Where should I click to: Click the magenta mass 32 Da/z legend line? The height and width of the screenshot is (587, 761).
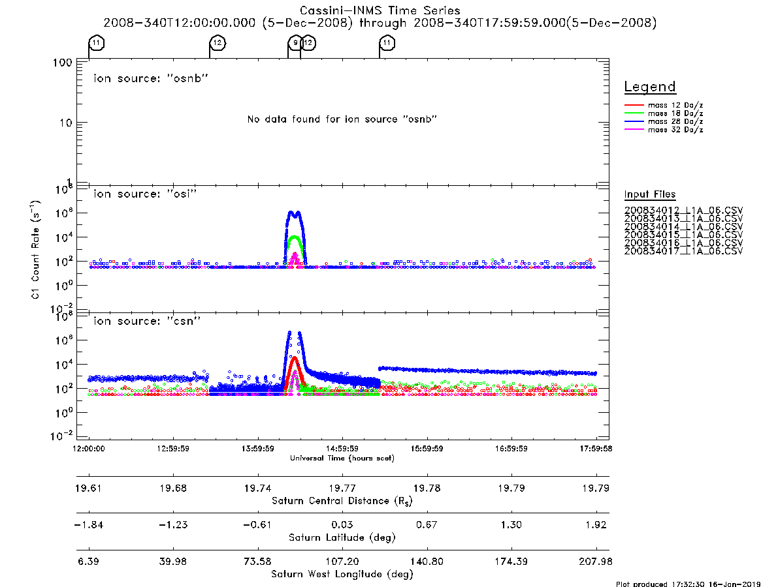[x=634, y=130]
